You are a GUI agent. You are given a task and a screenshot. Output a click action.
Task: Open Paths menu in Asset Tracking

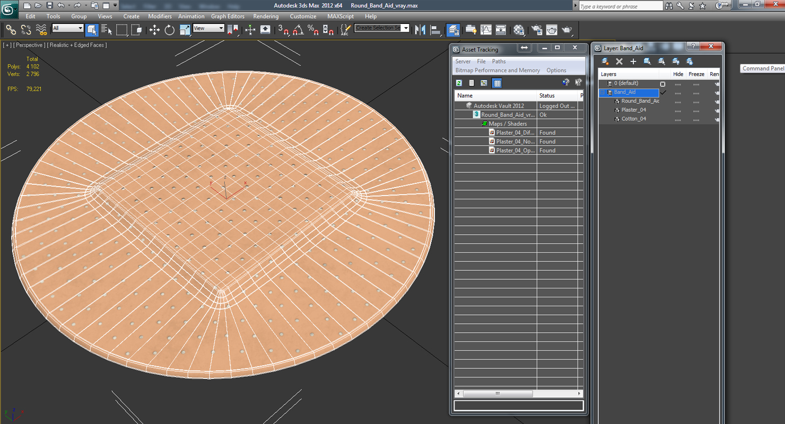click(499, 61)
